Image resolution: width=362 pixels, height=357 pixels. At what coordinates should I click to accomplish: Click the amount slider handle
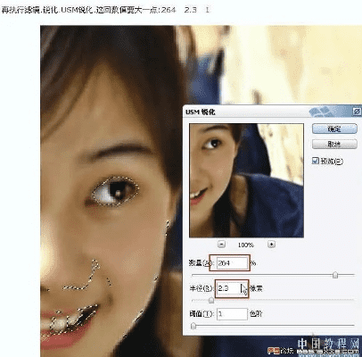[335, 275]
